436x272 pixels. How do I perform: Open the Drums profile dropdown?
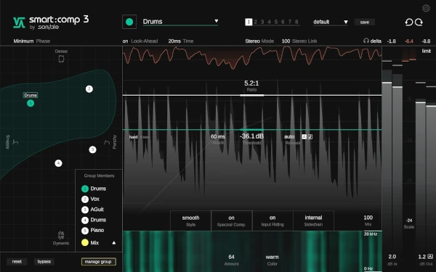tap(180, 22)
